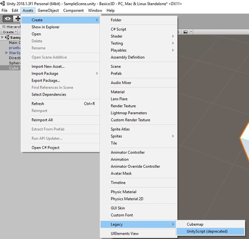Viewport: 249px width, 239px height.
Task: Create a legacy Cubemap
Action: [x=210, y=224]
